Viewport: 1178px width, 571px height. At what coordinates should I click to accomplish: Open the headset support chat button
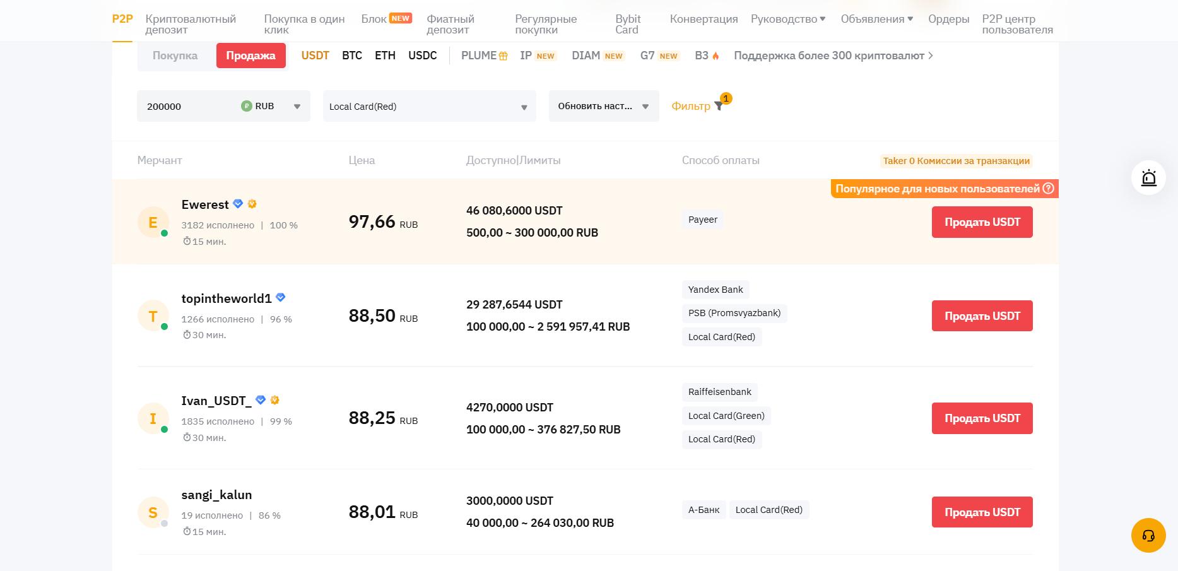pyautogui.click(x=1148, y=536)
